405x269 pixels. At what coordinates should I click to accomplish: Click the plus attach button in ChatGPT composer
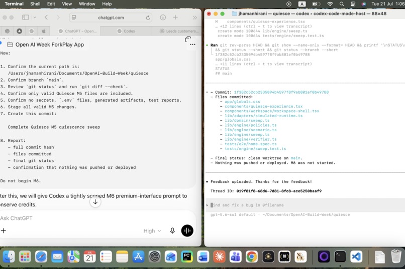click(4, 230)
